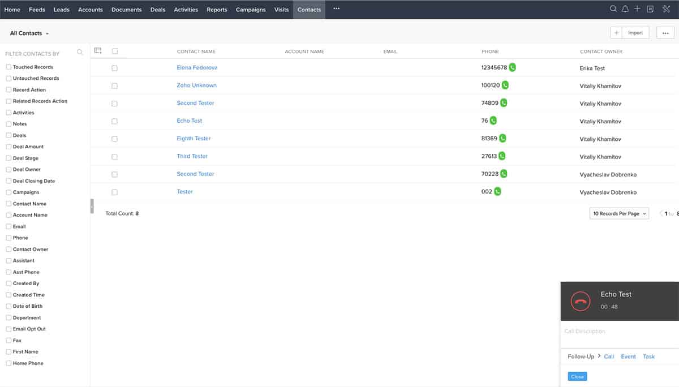Screen dimensions: 679x387
Task: Open the 10 Records Per Page dropdown
Action: [x=619, y=213]
